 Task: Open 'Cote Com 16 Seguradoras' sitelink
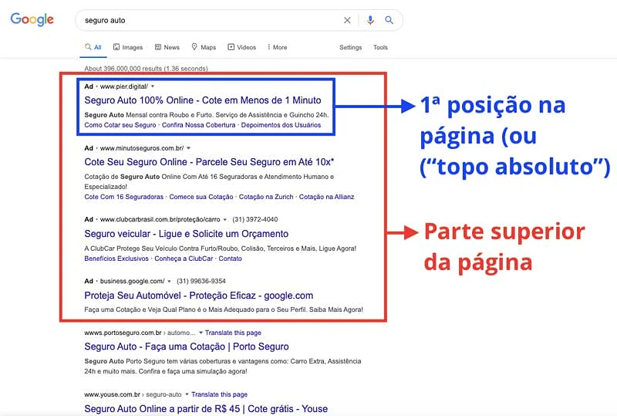pos(123,197)
